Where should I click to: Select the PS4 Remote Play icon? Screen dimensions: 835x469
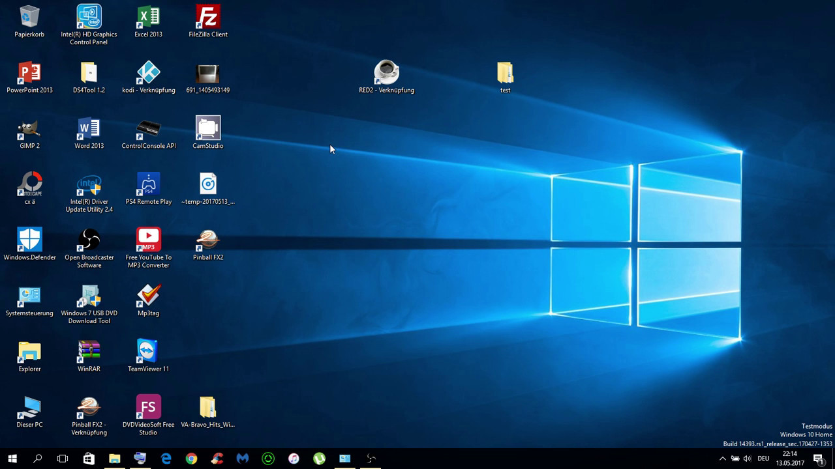click(148, 184)
